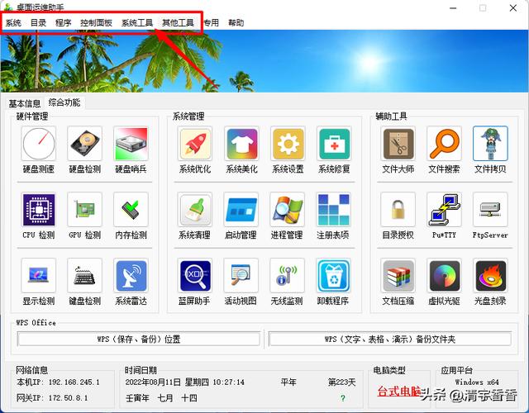Select the 综合功能 tab
The width and height of the screenshot is (529, 413).
coord(64,102)
